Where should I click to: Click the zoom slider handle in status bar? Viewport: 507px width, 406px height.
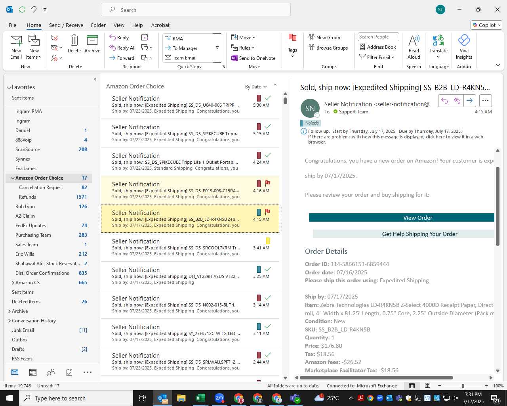[463, 386]
